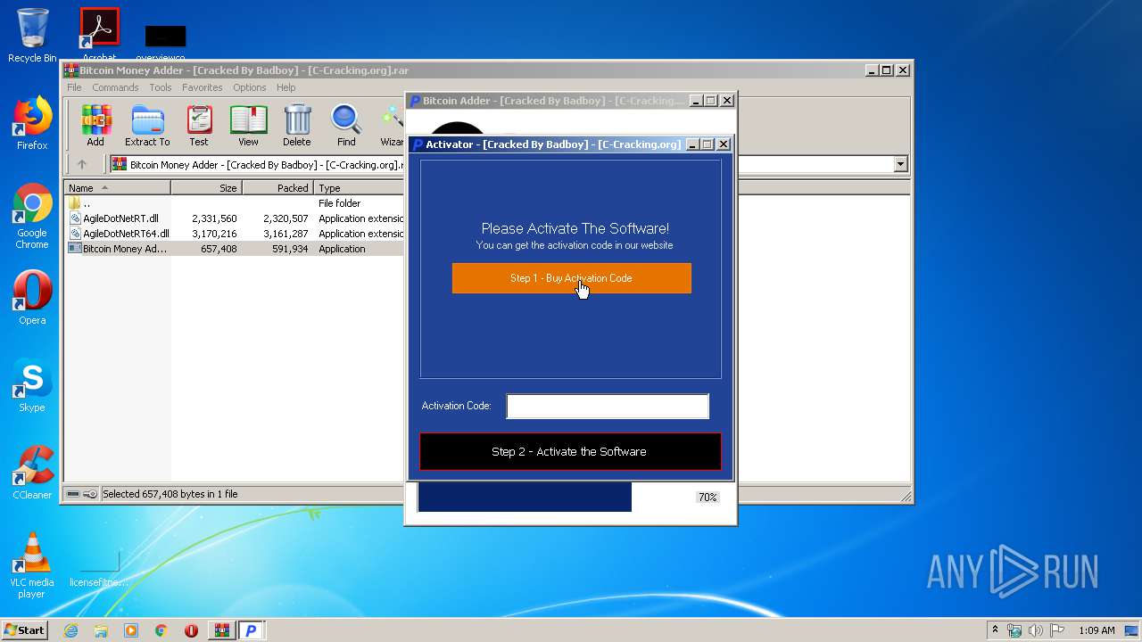1142x642 pixels.
Task: Open the Tools menu
Action: 161,87
